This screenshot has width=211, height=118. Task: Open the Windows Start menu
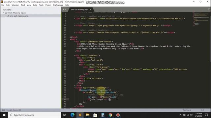pyautogui.click(x=4, y=115)
